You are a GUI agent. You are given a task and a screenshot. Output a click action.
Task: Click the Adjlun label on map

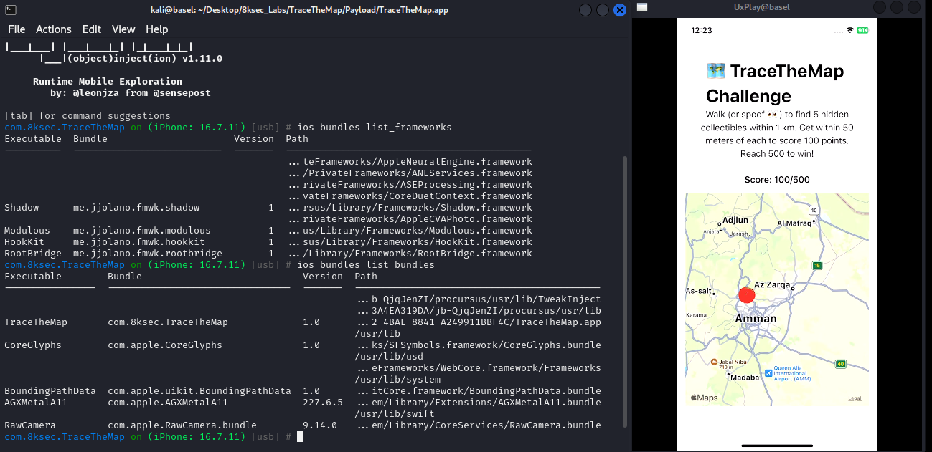pos(735,220)
